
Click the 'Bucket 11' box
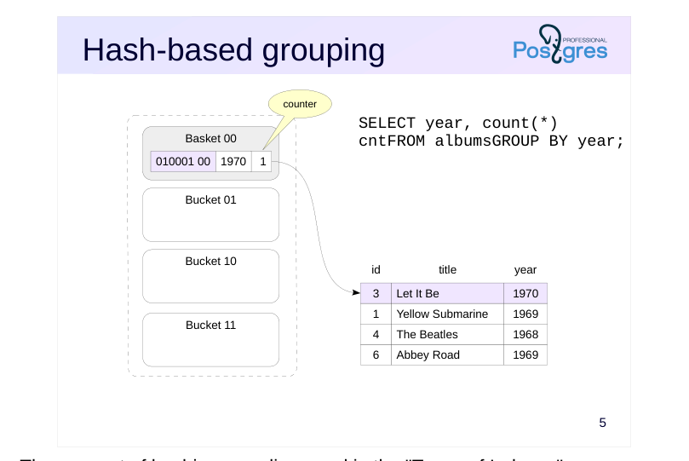210,340
